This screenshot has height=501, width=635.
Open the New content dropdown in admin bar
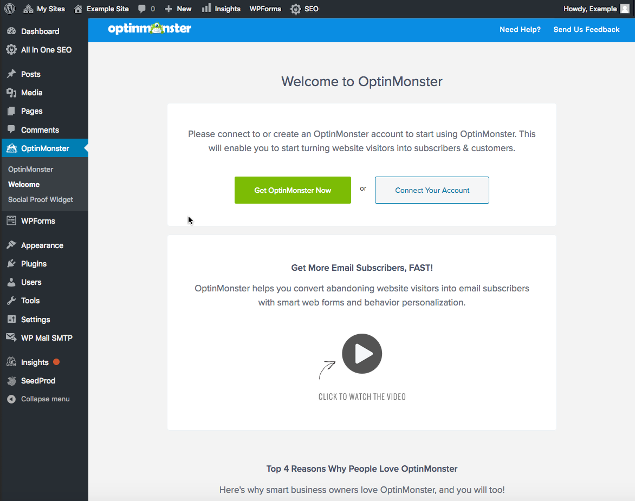click(x=178, y=9)
